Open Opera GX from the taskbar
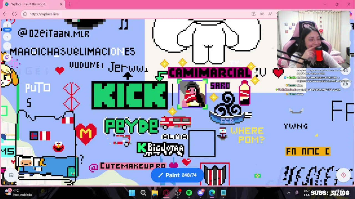 click(166, 193)
